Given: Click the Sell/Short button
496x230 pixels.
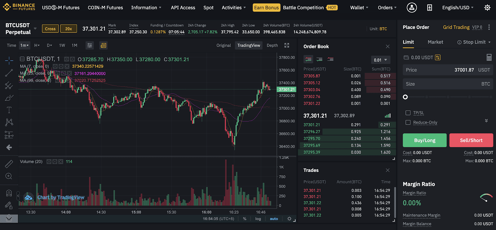Looking at the screenshot, I should 471,140.
